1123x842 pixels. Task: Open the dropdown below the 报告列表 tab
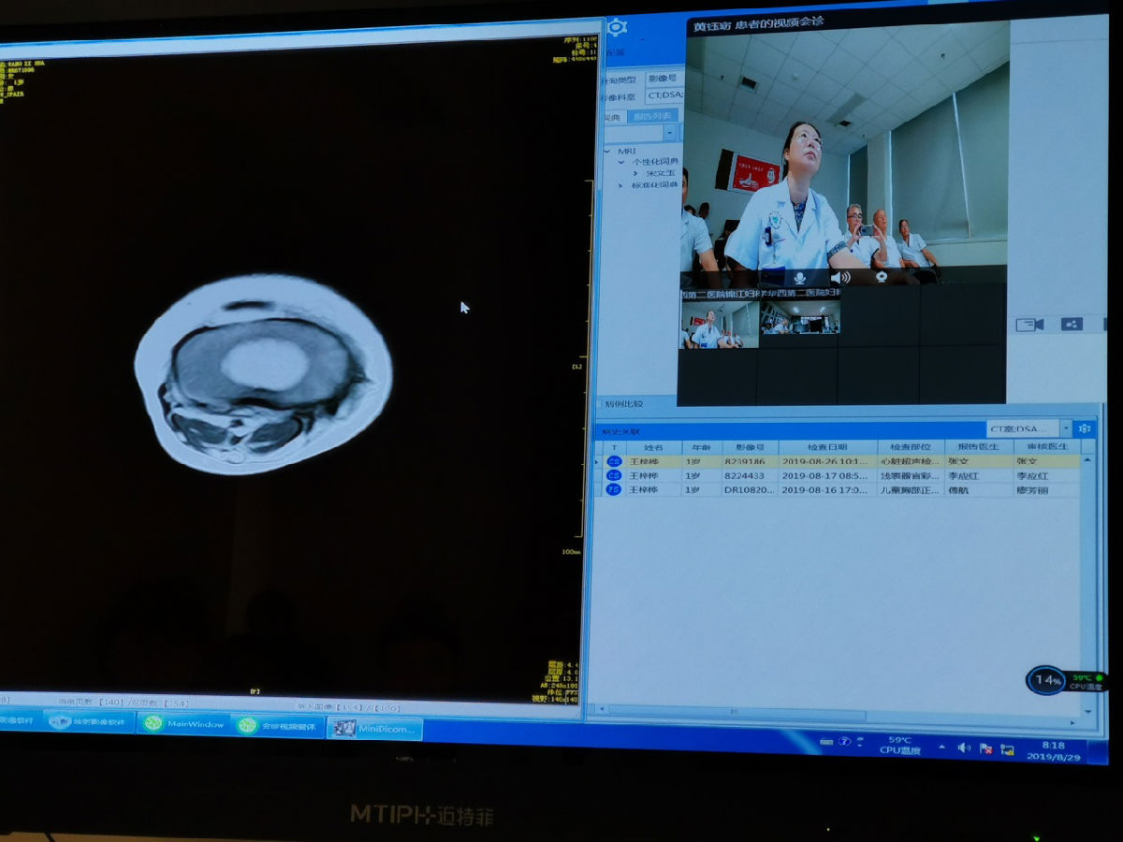point(668,134)
